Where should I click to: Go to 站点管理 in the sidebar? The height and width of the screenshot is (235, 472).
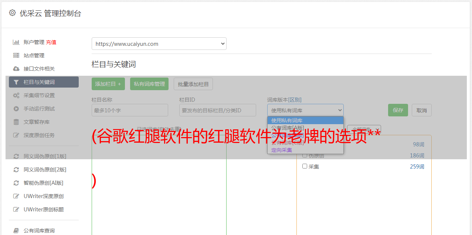34,55
